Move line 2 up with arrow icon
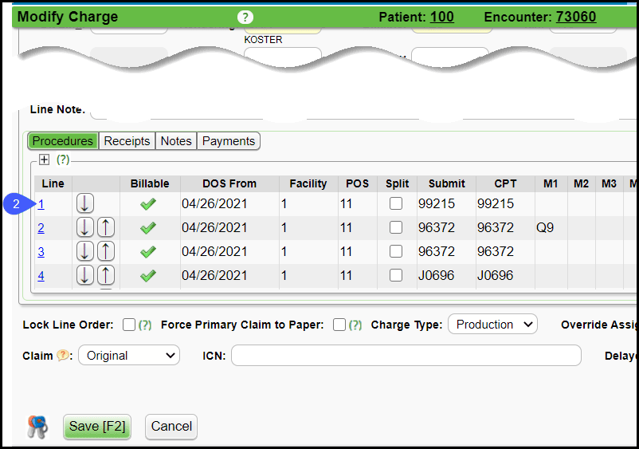 (x=106, y=227)
